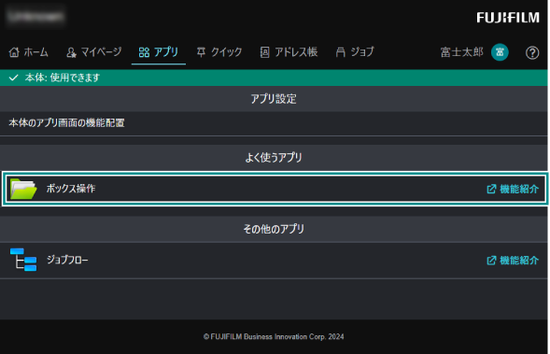Open the アドレス帳 tab
This screenshot has height=354, width=550.
pos(289,52)
